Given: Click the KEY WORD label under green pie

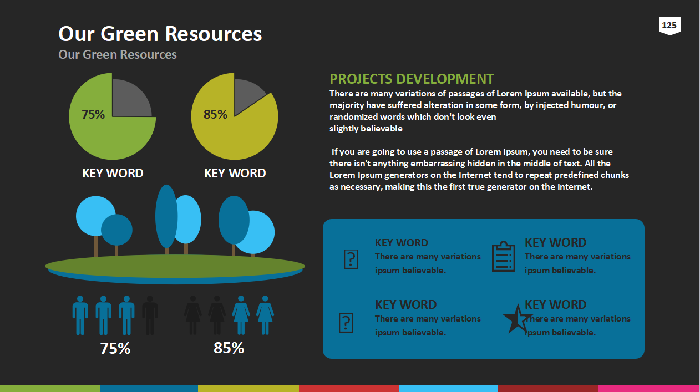Looking at the screenshot, I should pos(113,173).
